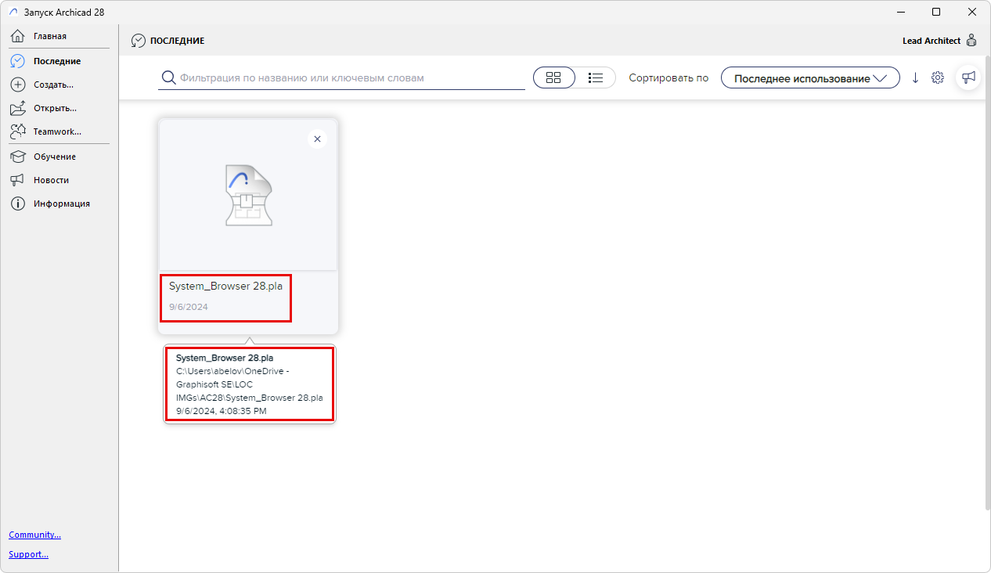The height and width of the screenshot is (573, 991).
Task: Select Последние in the sidebar
Action: (59, 60)
